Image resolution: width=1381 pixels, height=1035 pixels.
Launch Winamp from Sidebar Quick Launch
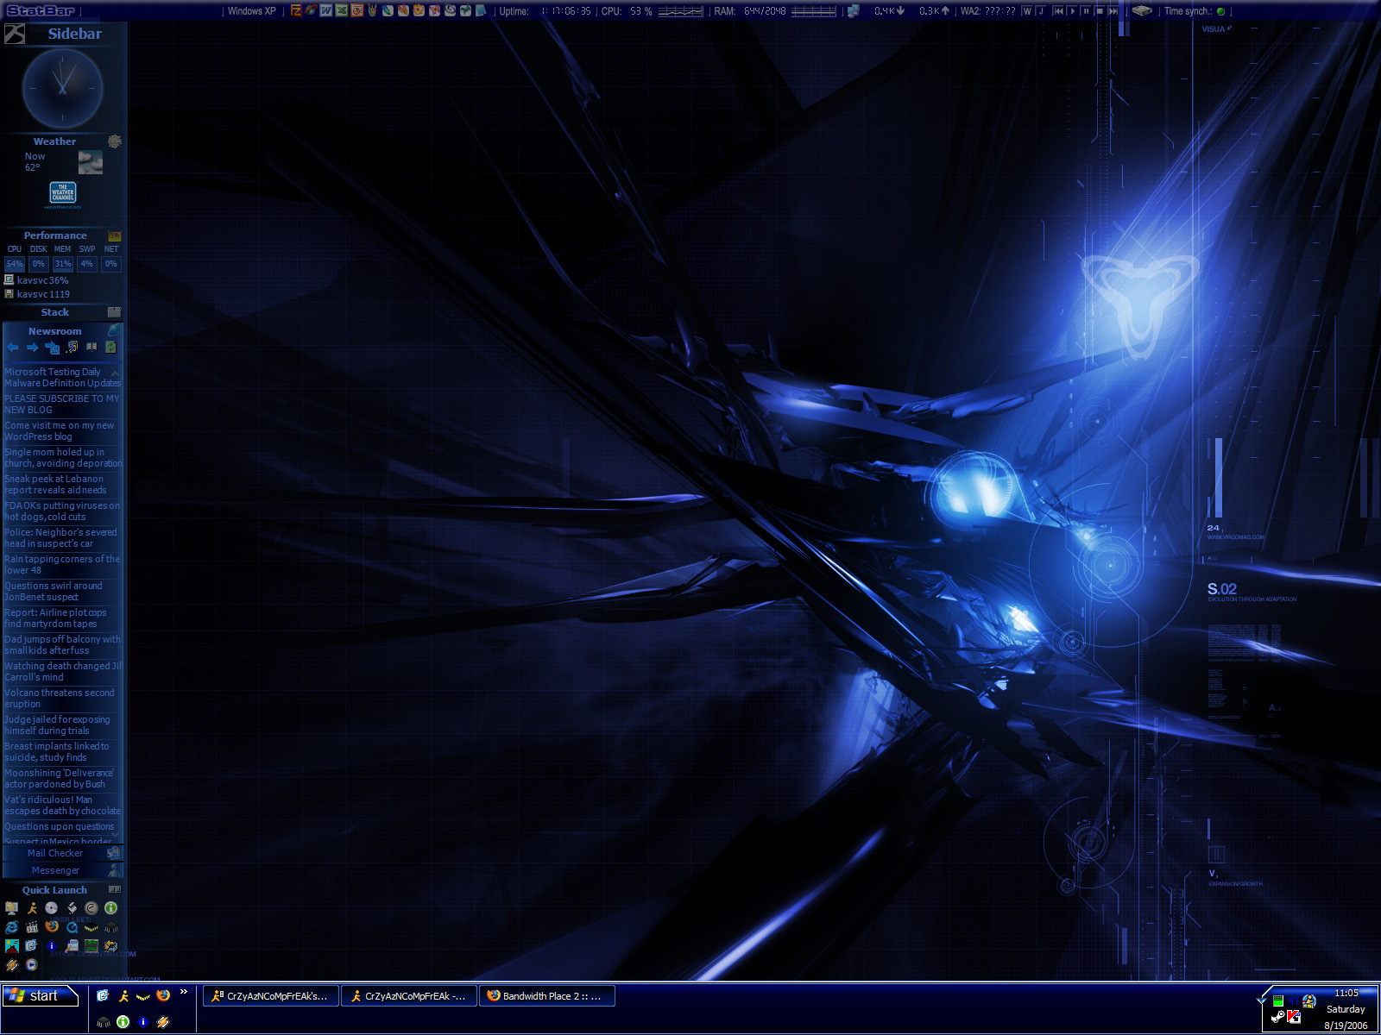11,965
